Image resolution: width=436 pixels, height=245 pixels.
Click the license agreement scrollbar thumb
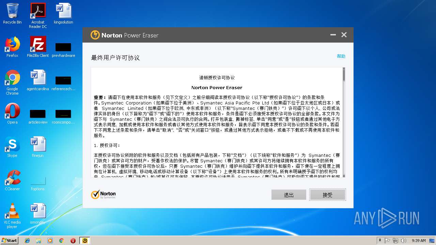pos(344,74)
